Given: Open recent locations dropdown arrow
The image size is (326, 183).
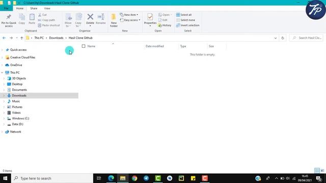Looking at the screenshot, I should [17, 38].
